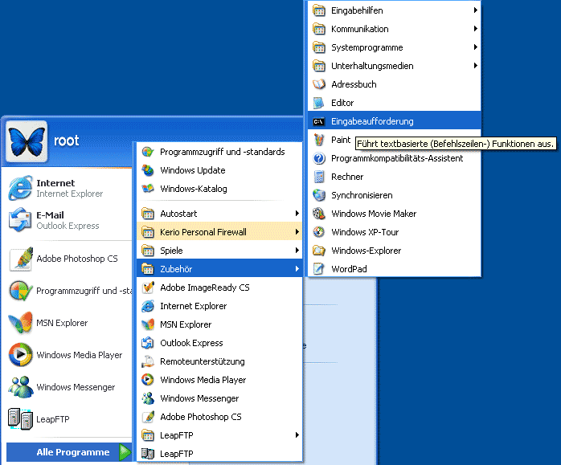This screenshot has height=465, width=561.
Task: Click the Paint icon in Zubehör
Action: pos(318,140)
